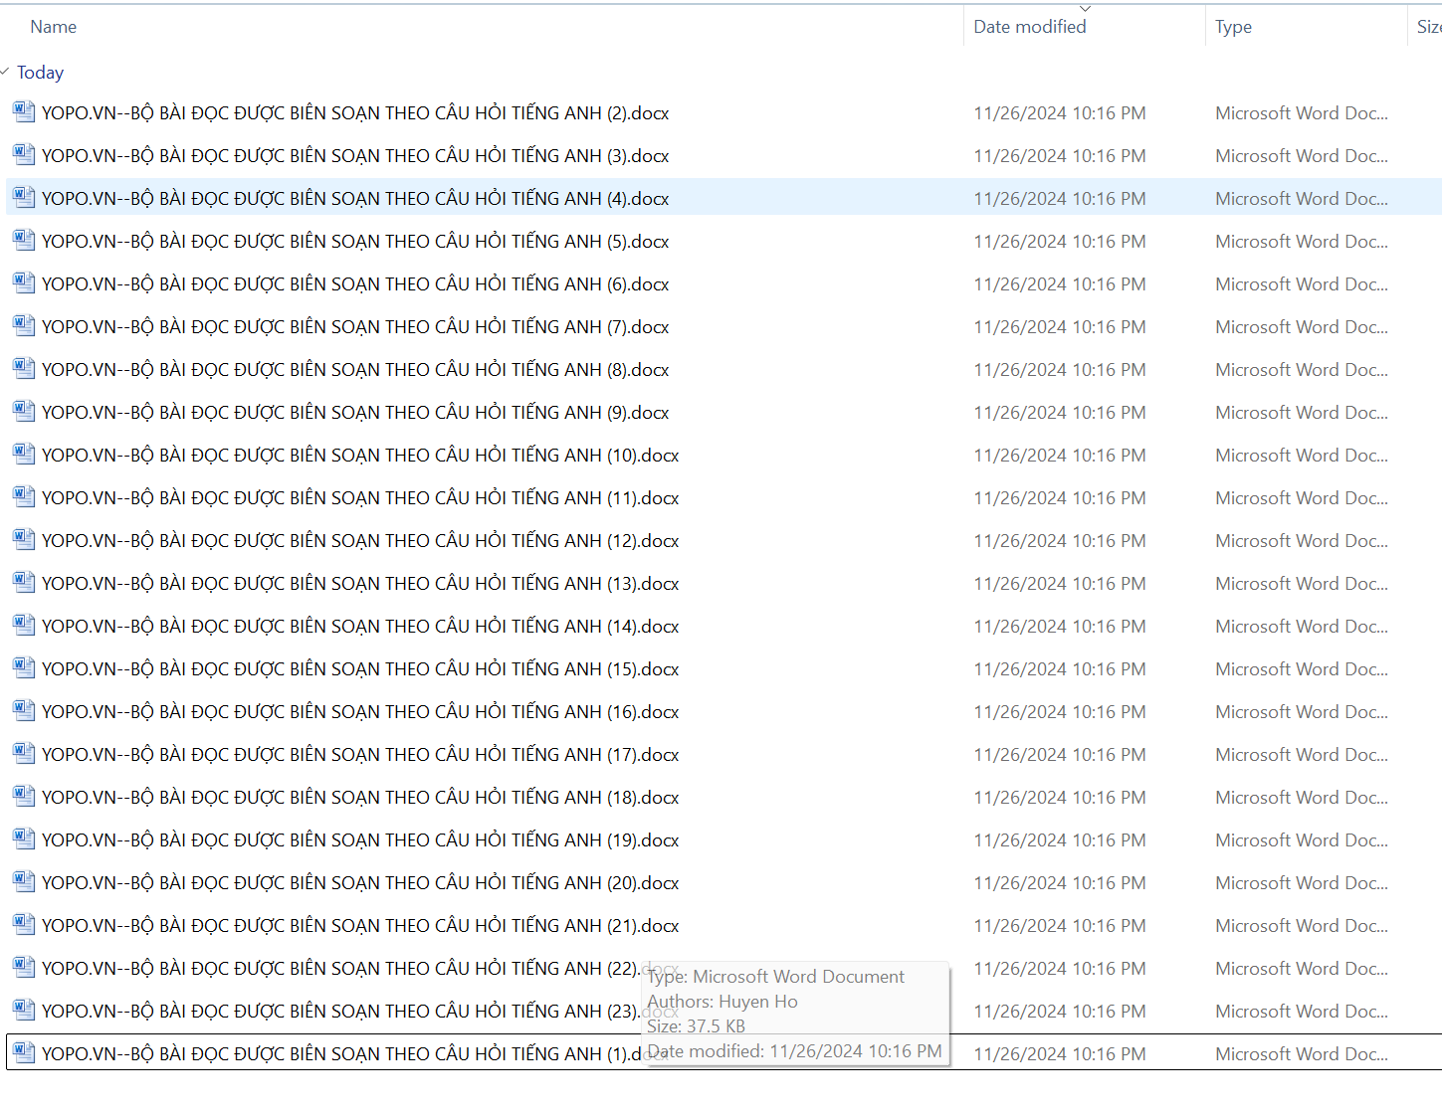Click the Word icon of file (15).docx
This screenshot has height=1115, width=1442.
(24, 667)
